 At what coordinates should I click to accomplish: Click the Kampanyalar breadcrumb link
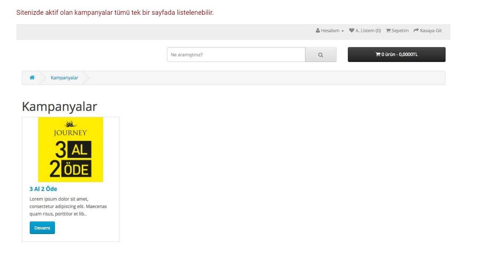click(x=64, y=78)
